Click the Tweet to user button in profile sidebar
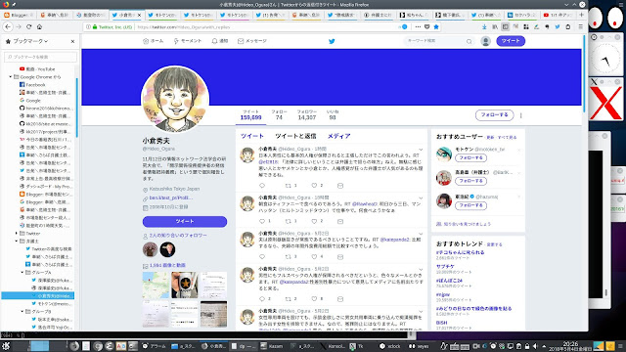This screenshot has height=352, width=626. (185, 222)
